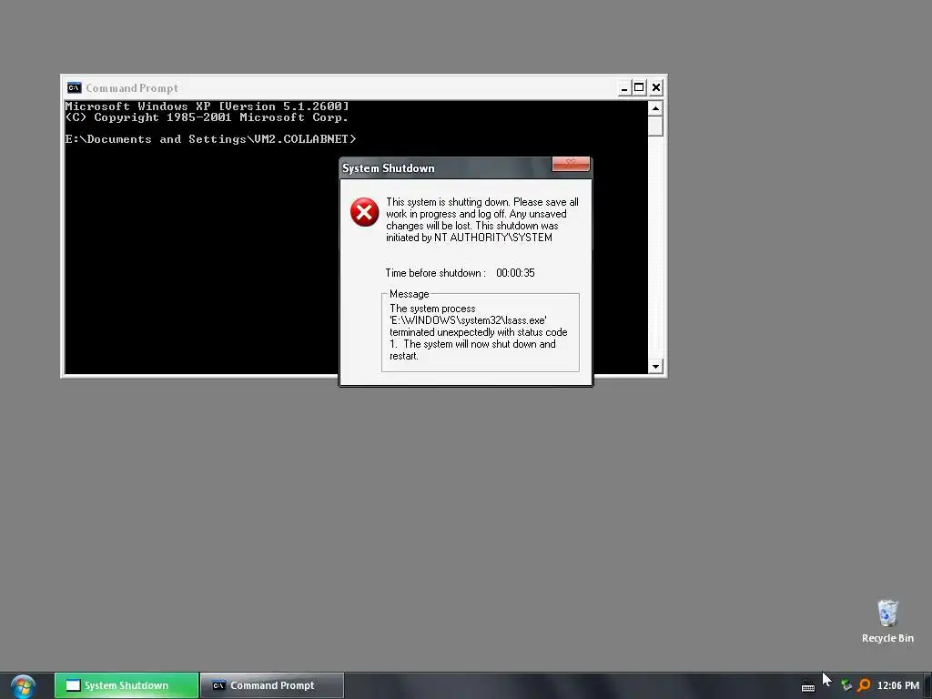
Task: Click the '(C) Copyright 1985-2001 Microsoft Corp.' line
Action: (207, 117)
